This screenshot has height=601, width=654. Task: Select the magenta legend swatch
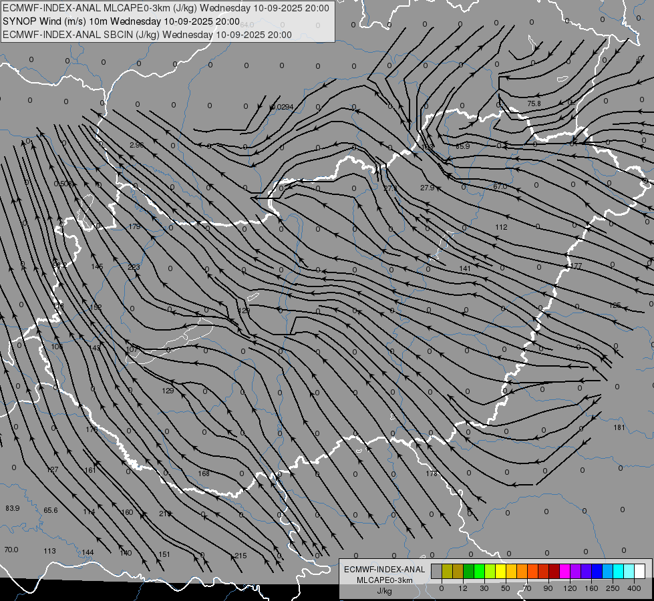564,572
